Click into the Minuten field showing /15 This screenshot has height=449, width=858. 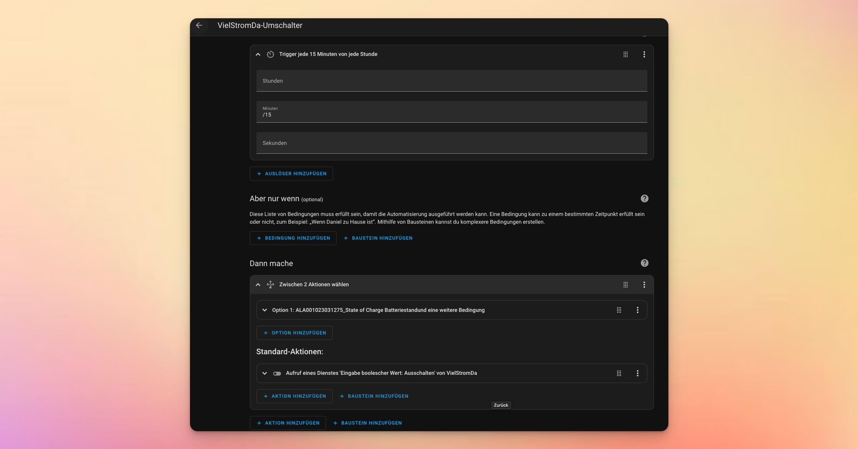click(452, 112)
